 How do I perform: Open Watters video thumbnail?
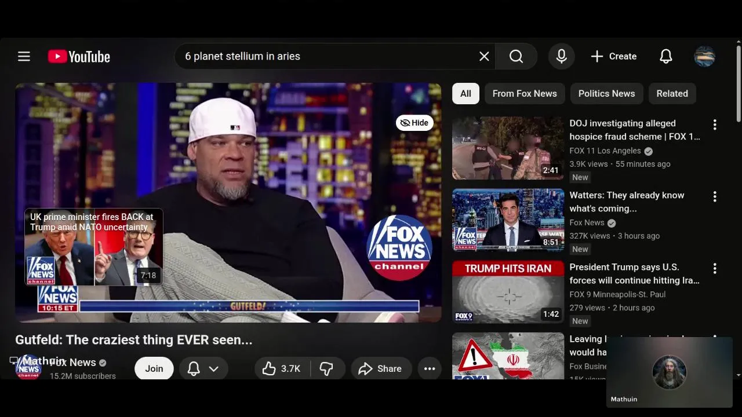(508, 220)
